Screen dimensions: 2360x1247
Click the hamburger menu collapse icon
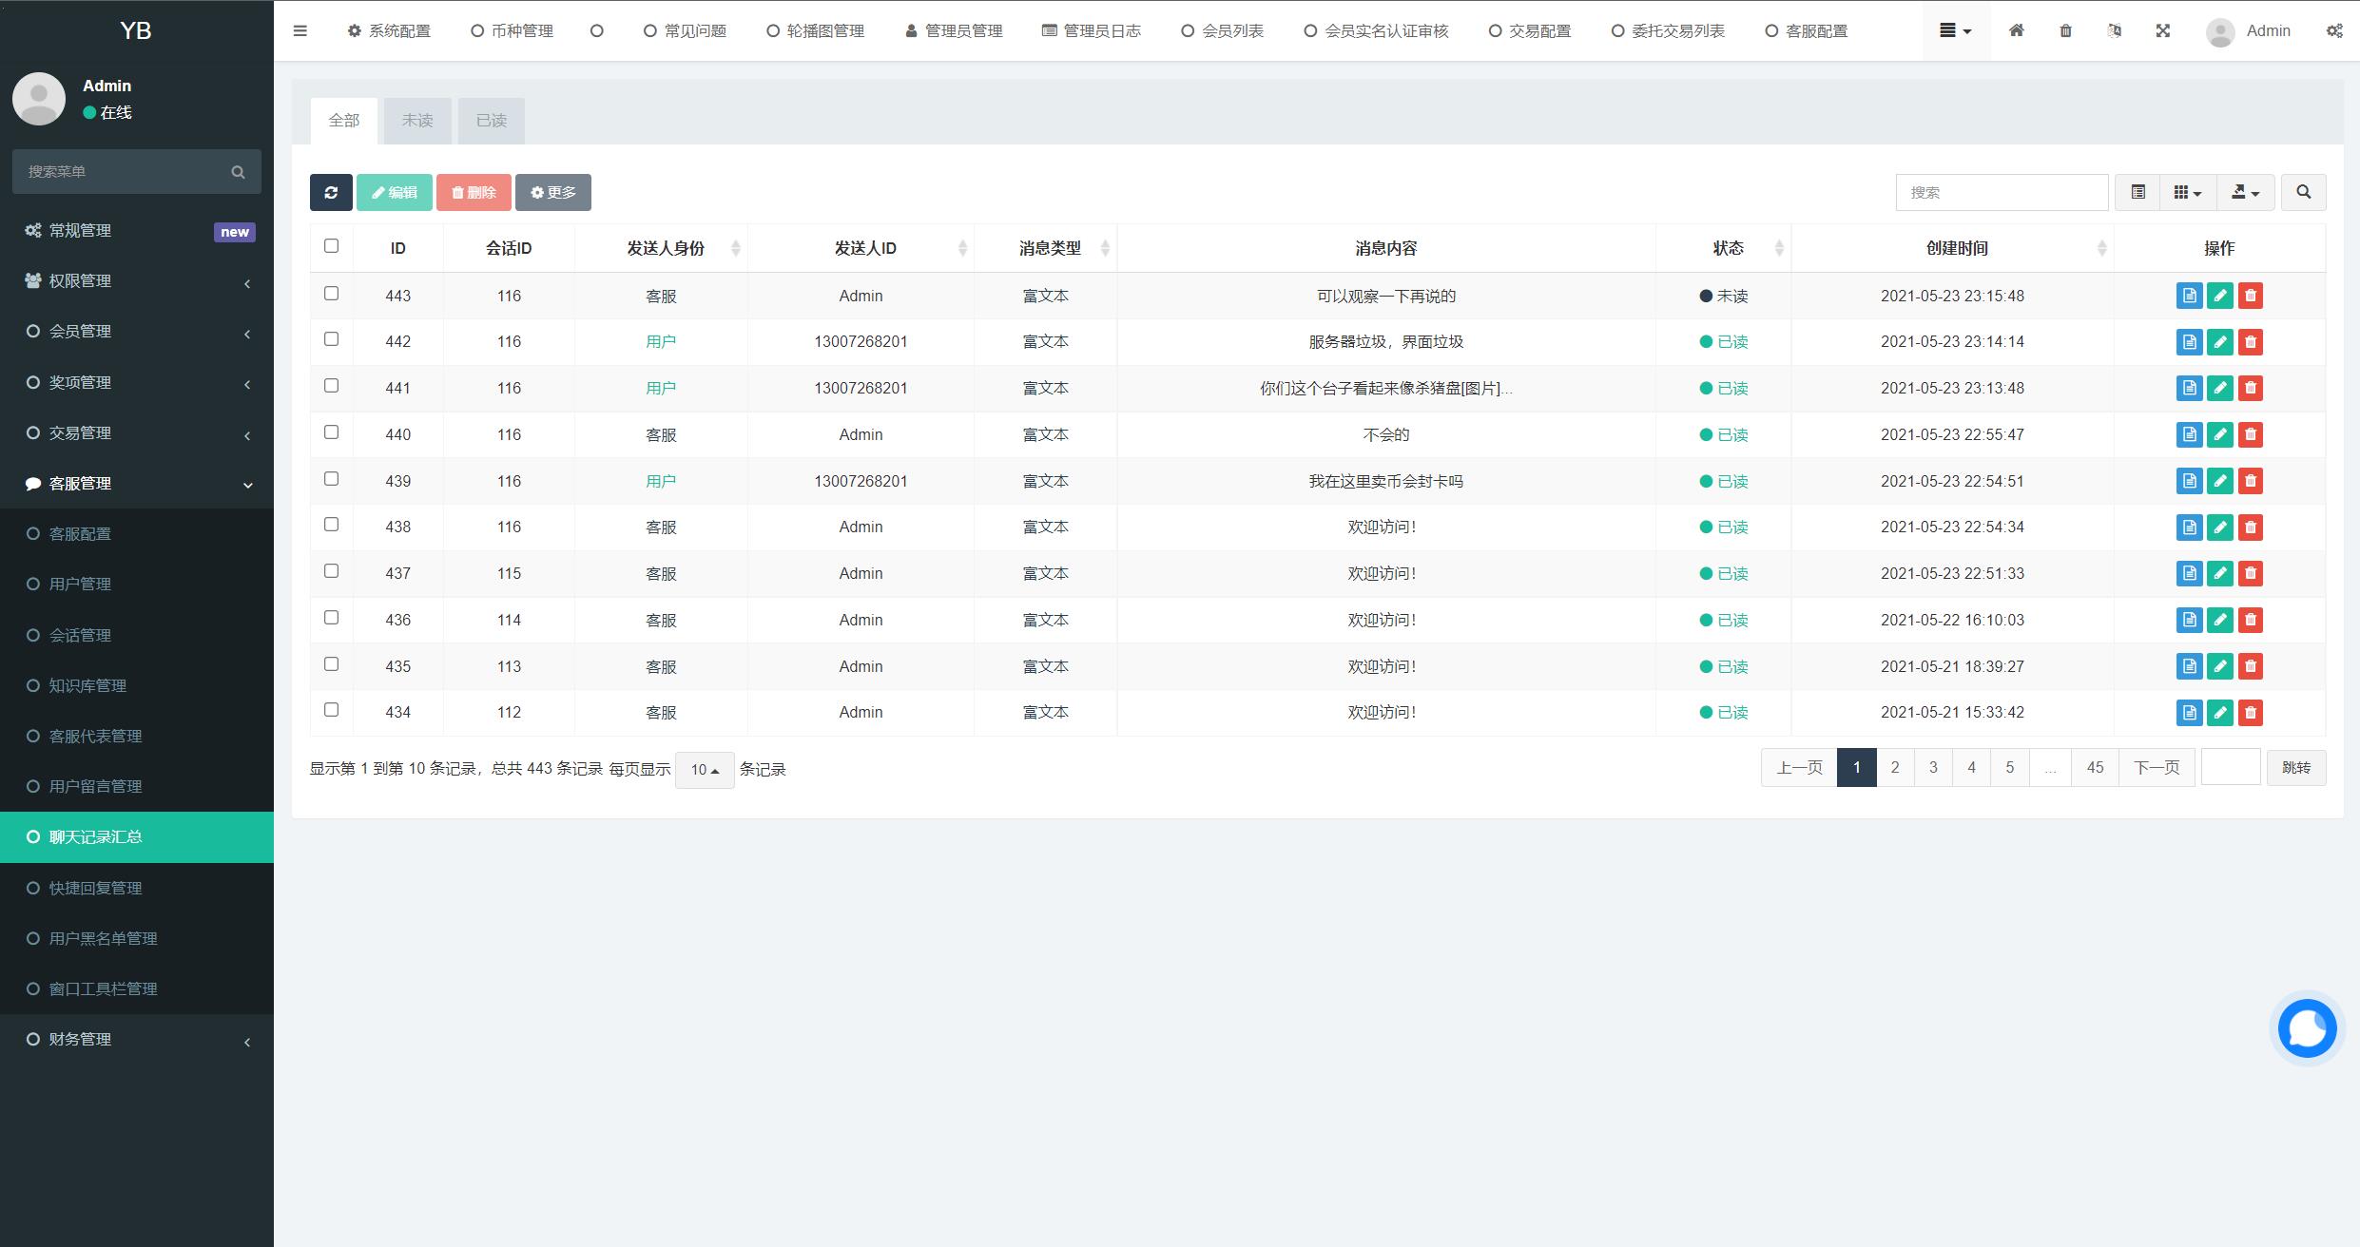pyautogui.click(x=300, y=30)
